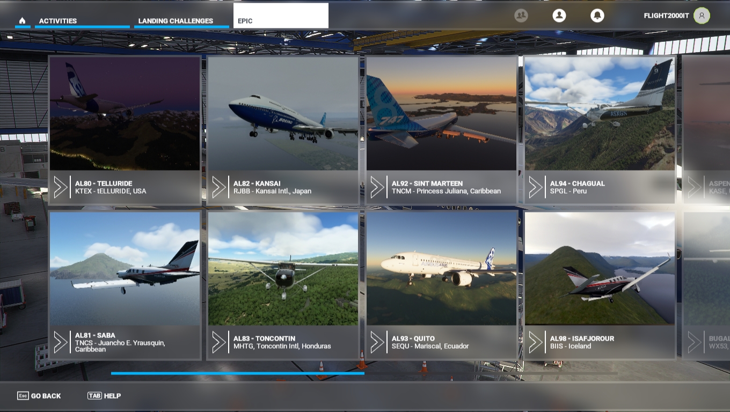Click the AL98 - ISAFJOROUR title
Image resolution: width=730 pixels, height=412 pixels.
[x=582, y=339]
